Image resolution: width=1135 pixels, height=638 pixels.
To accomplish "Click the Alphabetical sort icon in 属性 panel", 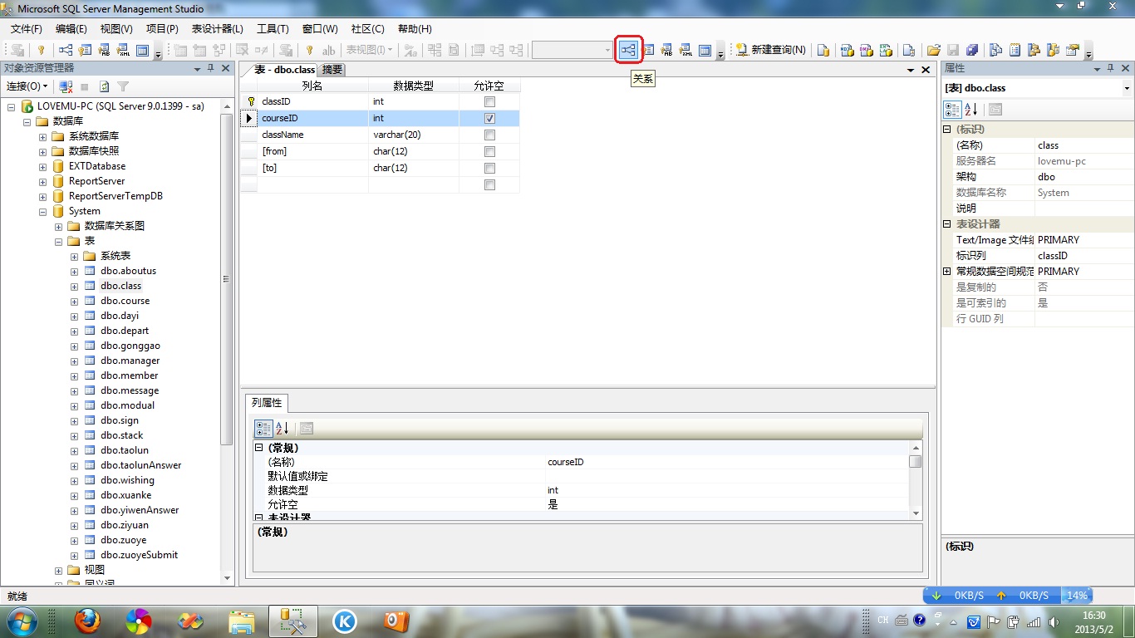I will [x=971, y=109].
